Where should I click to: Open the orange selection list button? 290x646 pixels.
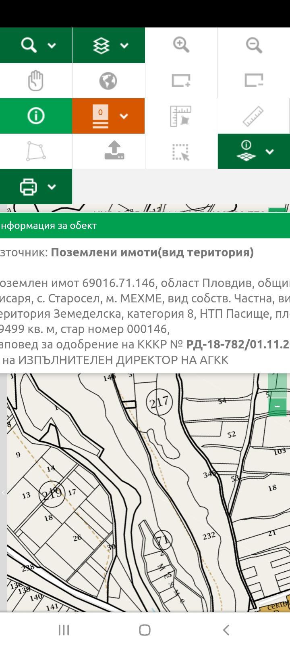pyautogui.click(x=100, y=116)
